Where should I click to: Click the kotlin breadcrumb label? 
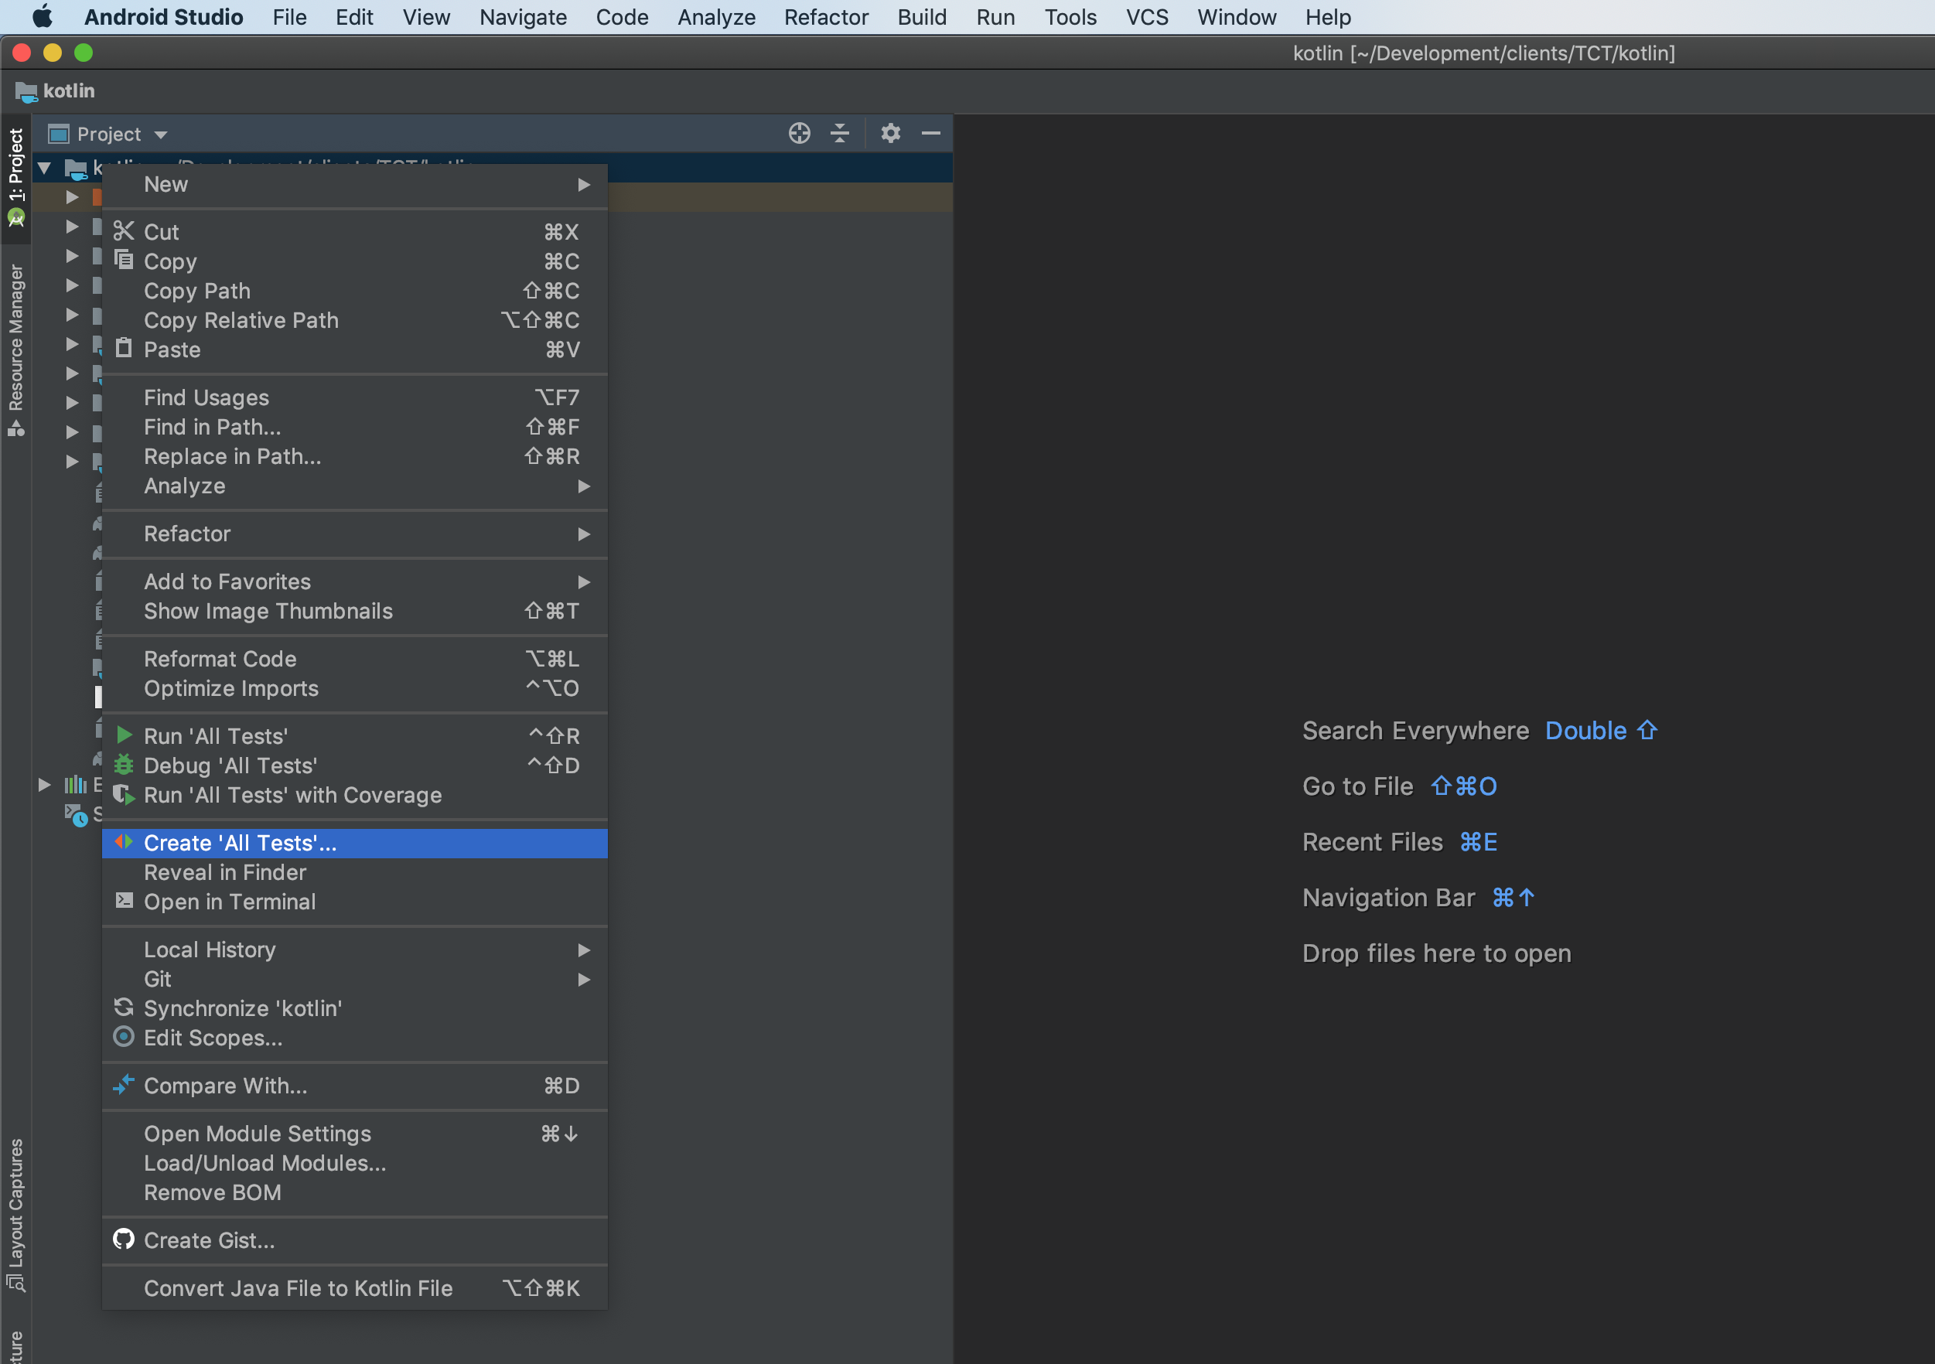69,91
